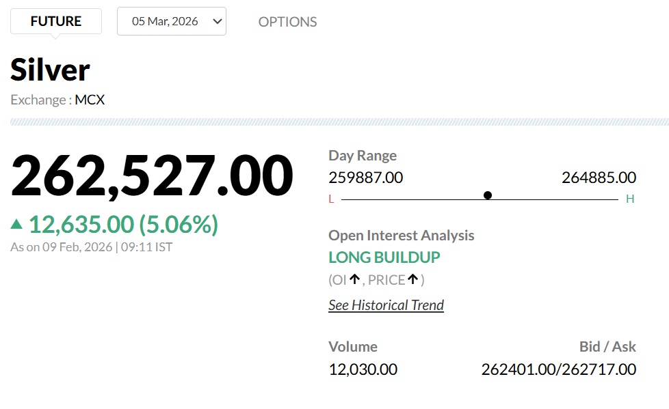The height and width of the screenshot is (409, 669).
Task: Click the OI up arrow icon
Action: pyautogui.click(x=354, y=279)
